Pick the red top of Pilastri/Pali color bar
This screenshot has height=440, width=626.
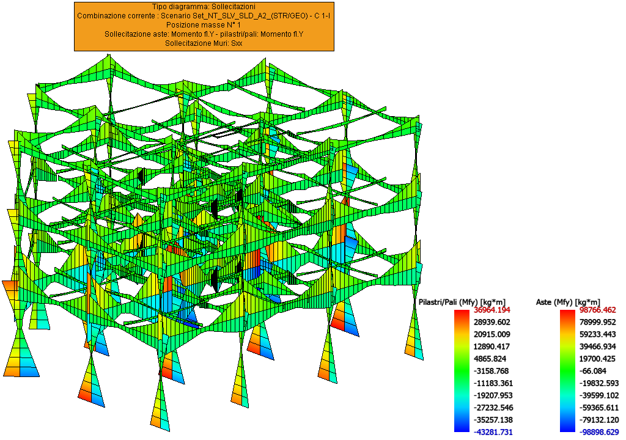click(463, 313)
